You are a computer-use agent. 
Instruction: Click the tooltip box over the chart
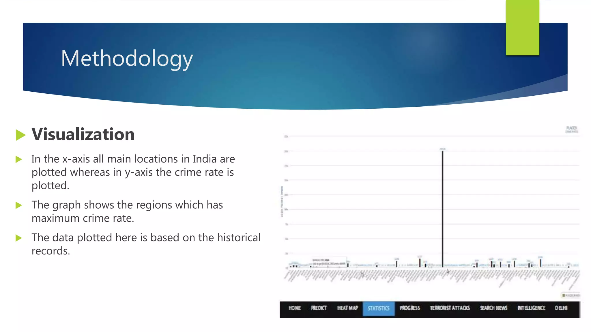click(x=329, y=262)
